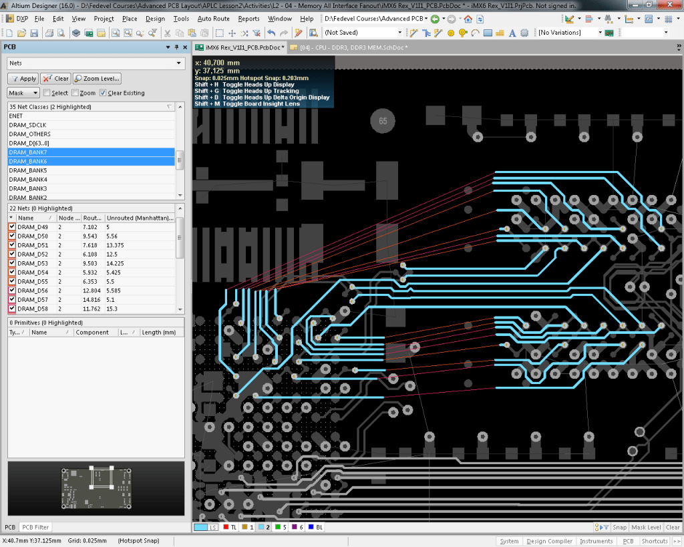
Task: Pin the PCB panel with pushpin icon
Action: (x=176, y=47)
